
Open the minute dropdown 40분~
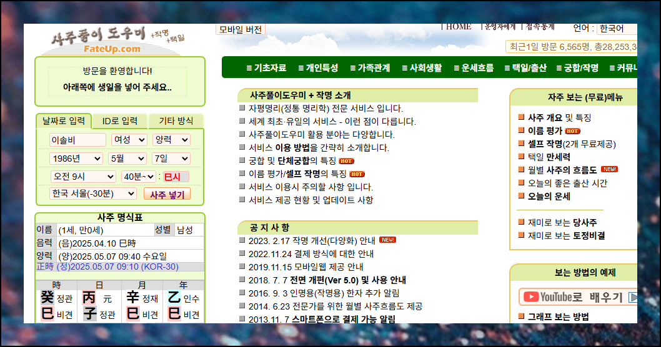[139, 177]
